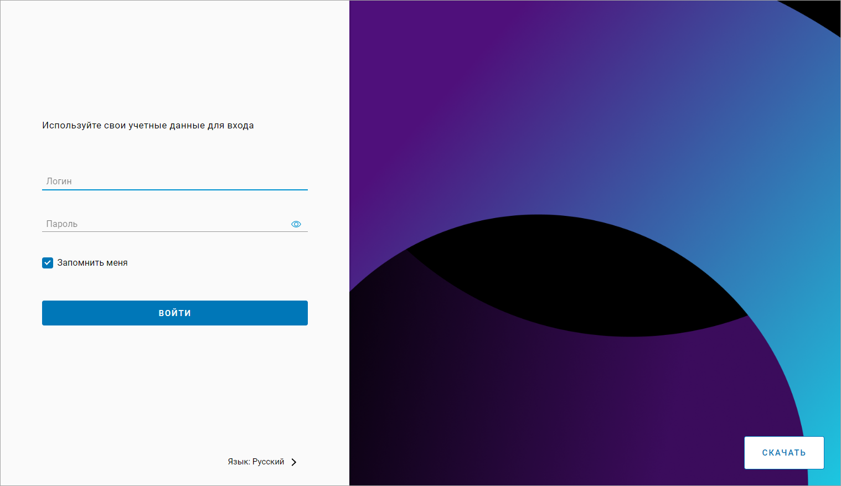The image size is (841, 486).
Task: Click the black crescent in background artwork
Action: pos(576,277)
